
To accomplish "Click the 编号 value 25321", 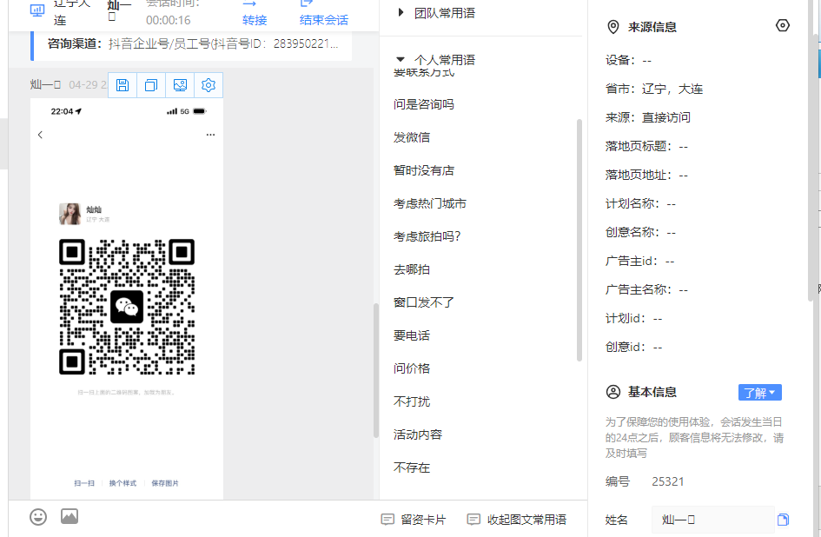I will point(667,481).
